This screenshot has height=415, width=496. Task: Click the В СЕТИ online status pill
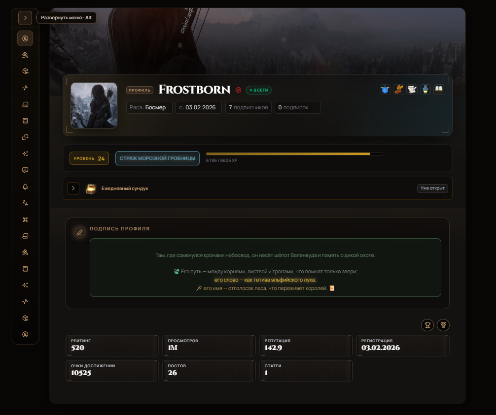pyautogui.click(x=259, y=90)
